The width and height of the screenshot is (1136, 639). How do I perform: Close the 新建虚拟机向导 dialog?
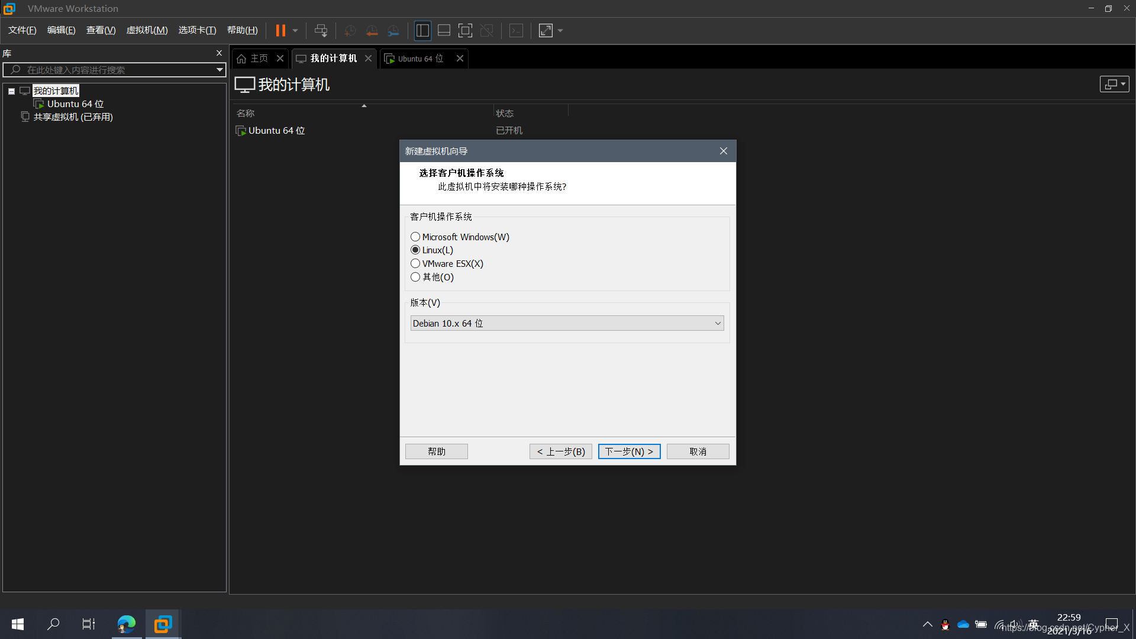click(724, 151)
